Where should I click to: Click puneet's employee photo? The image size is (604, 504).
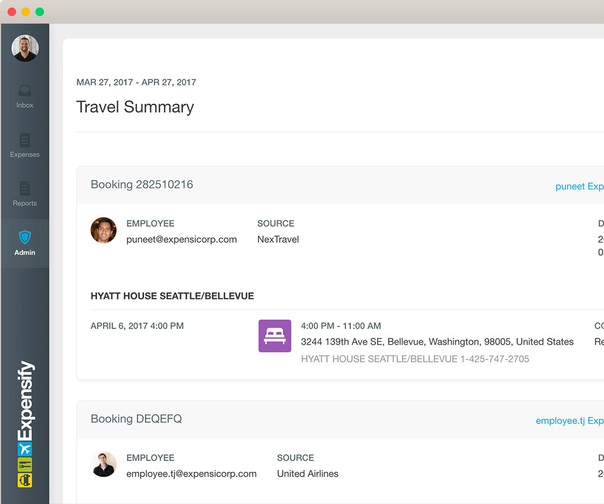[x=104, y=231]
